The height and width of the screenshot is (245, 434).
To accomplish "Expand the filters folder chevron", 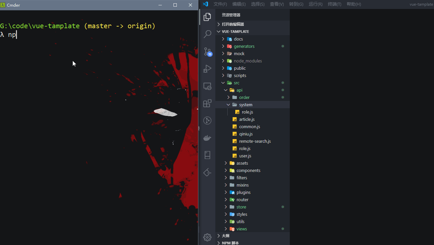I will pyautogui.click(x=226, y=178).
